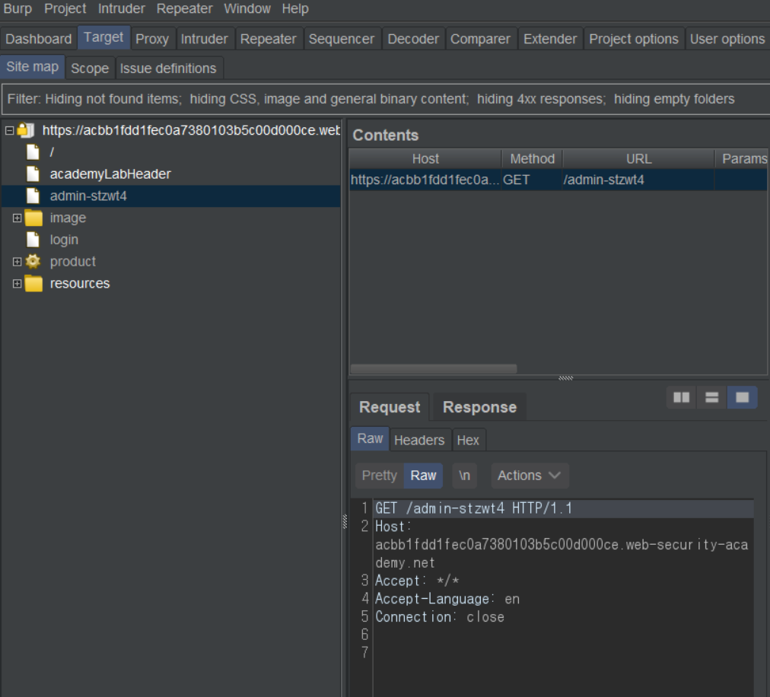Click the resources folder icon
This screenshot has height=697, width=770.
(x=33, y=283)
